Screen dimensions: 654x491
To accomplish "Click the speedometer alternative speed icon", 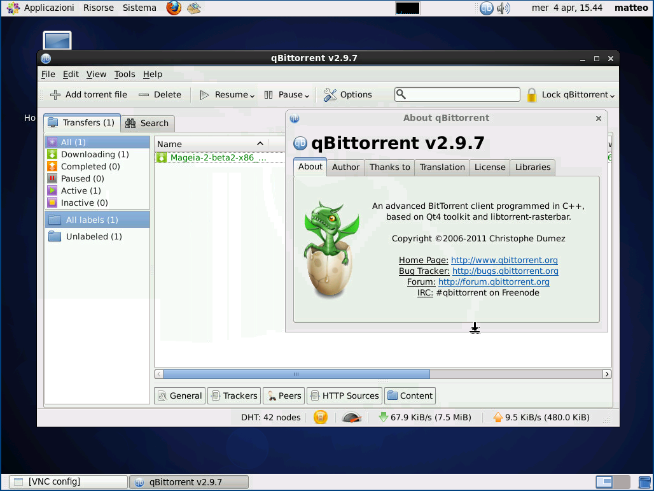I will tap(351, 418).
